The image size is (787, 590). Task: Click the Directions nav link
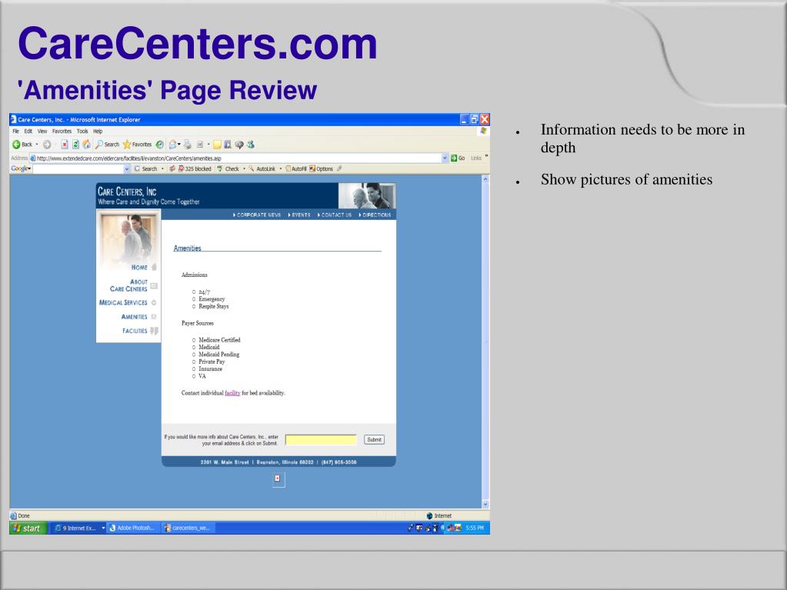click(x=375, y=215)
